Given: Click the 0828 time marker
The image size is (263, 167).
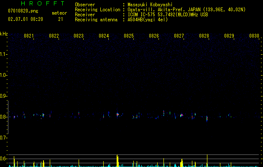Looking at the screenshot, I should click(204, 36).
